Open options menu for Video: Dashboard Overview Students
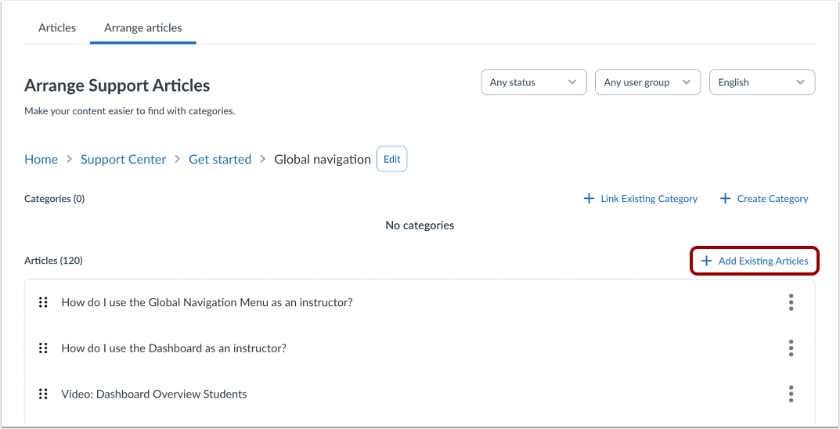The image size is (840, 429). (791, 395)
